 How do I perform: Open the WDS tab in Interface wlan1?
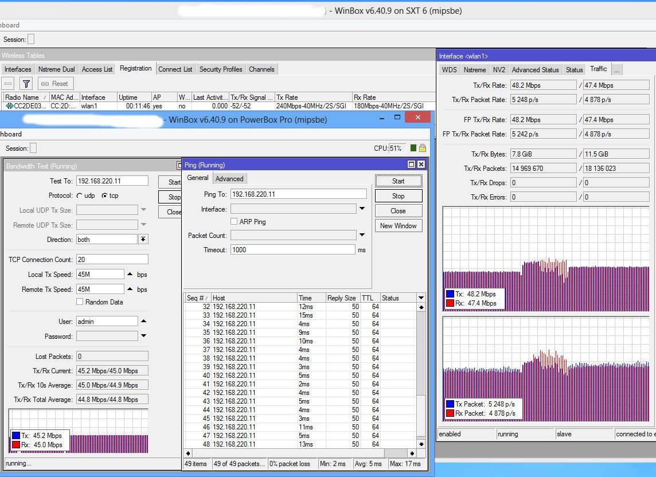click(450, 70)
